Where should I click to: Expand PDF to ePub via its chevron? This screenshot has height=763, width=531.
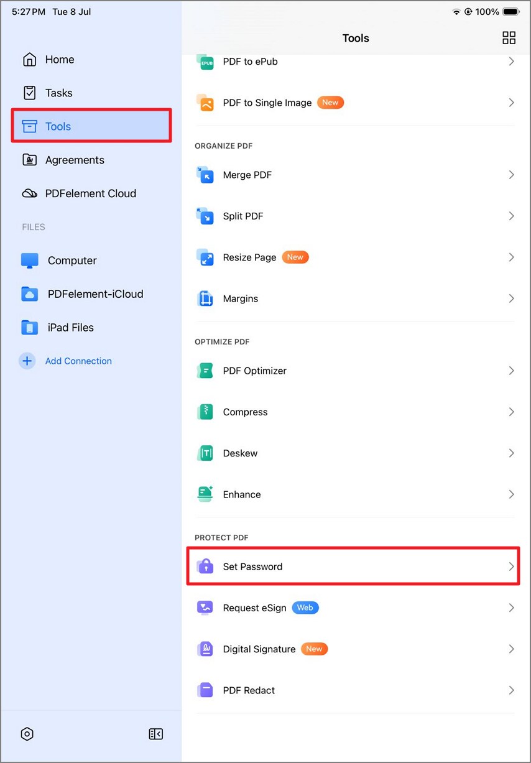pos(511,62)
